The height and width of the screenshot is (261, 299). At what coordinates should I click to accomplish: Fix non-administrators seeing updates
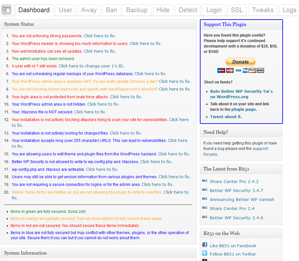(x=100, y=51)
